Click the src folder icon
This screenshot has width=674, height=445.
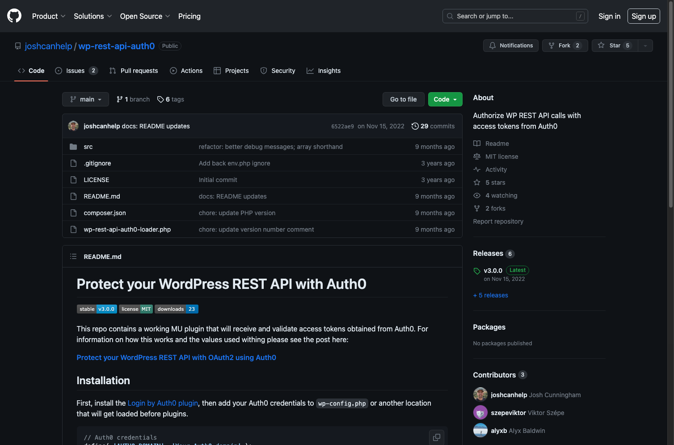click(x=73, y=147)
